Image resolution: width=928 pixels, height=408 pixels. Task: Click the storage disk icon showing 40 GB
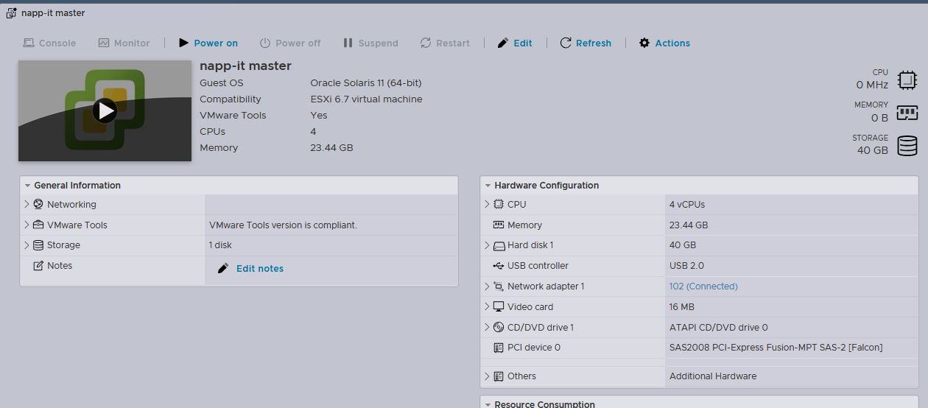(x=907, y=146)
